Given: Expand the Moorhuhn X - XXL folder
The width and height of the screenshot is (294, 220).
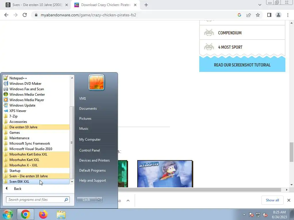Looking at the screenshot, I should point(36,165).
